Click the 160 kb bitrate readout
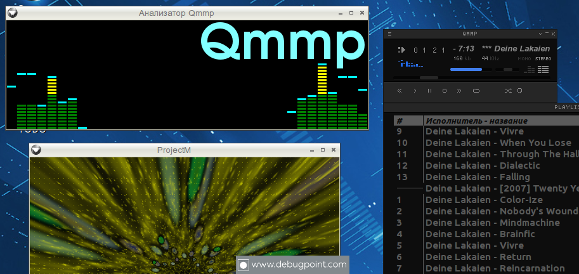Screen dimensions: 579x274 coord(462,59)
